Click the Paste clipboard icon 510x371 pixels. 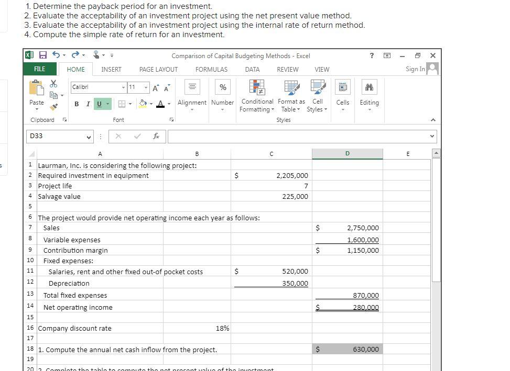click(x=37, y=87)
